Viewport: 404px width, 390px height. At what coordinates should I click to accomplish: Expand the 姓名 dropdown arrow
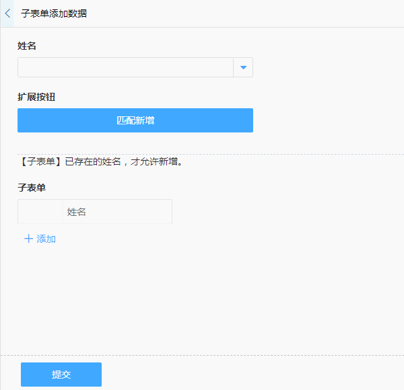pyautogui.click(x=243, y=67)
